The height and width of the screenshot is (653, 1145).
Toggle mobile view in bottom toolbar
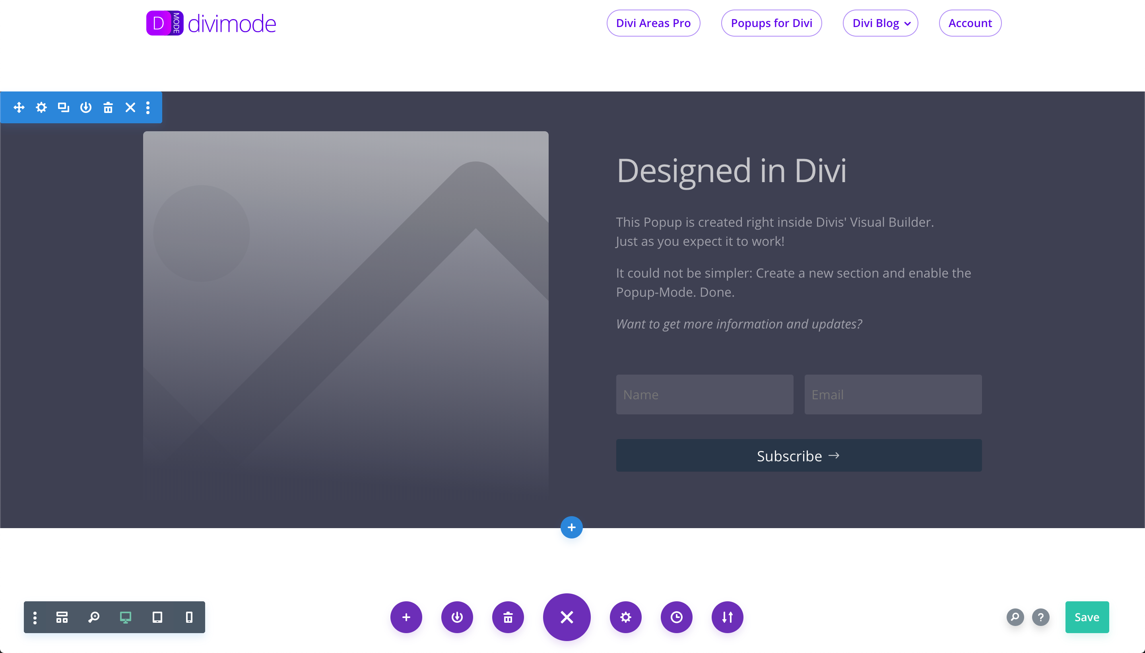(189, 617)
